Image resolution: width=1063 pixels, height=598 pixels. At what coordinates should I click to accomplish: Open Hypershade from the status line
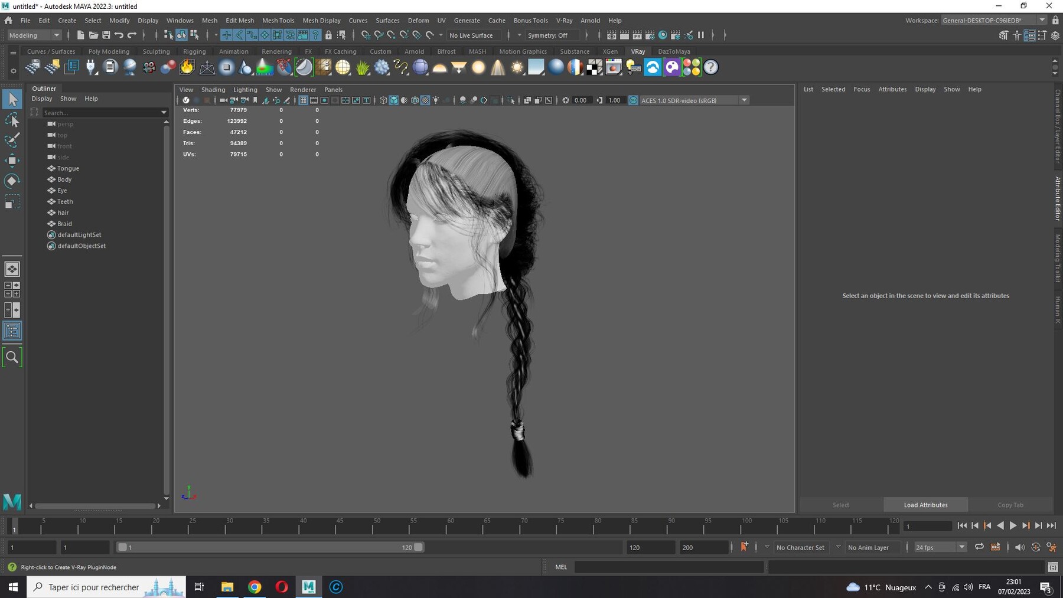tap(663, 35)
